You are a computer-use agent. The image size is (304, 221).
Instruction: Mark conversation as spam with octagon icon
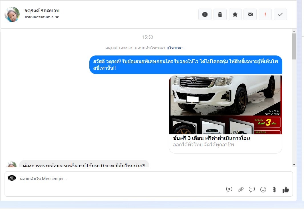click(x=205, y=15)
